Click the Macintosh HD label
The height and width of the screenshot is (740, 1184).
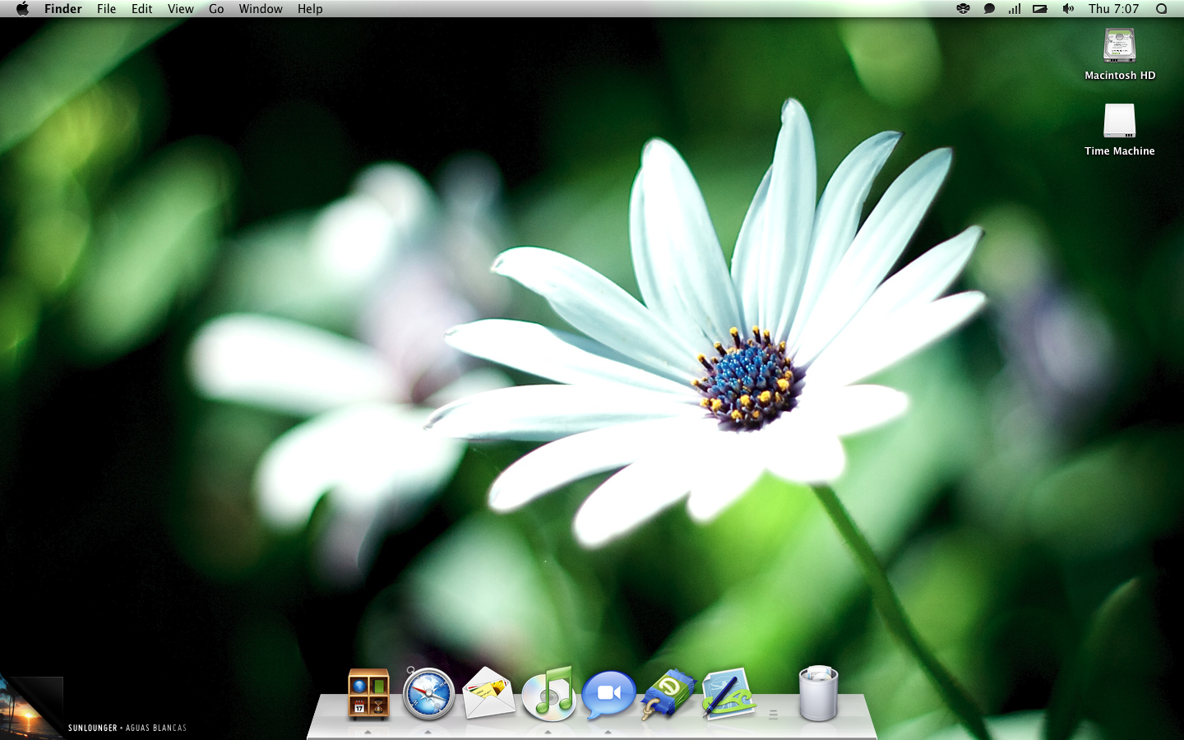tap(1120, 76)
